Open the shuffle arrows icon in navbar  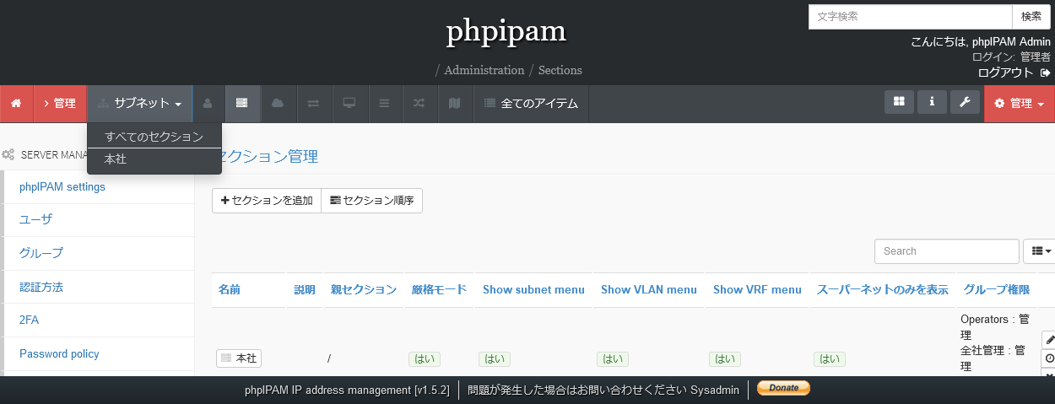pos(419,103)
